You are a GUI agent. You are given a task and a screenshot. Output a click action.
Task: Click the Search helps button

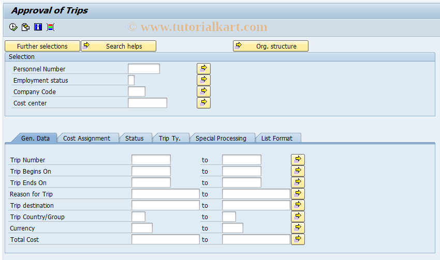point(119,46)
